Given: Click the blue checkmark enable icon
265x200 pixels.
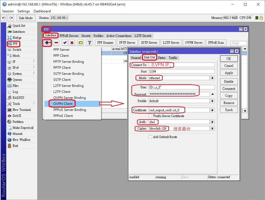Looking at the screenshot, I should coord(65,43).
